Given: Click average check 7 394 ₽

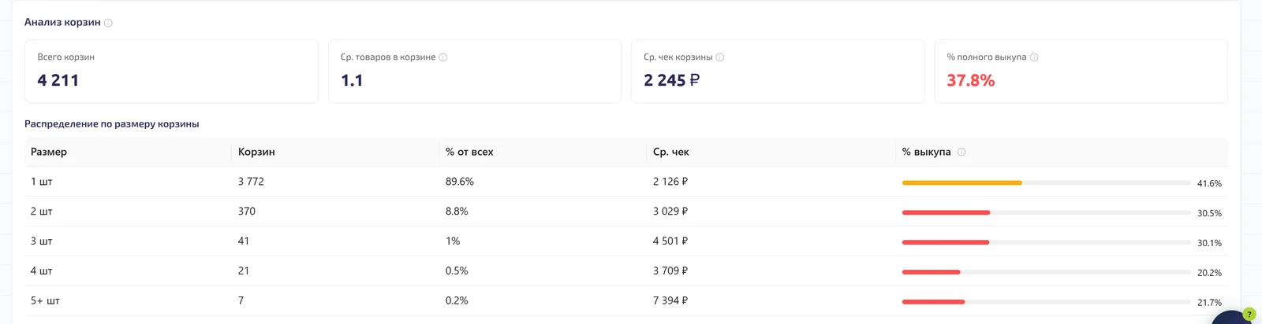Looking at the screenshot, I should [670, 301].
